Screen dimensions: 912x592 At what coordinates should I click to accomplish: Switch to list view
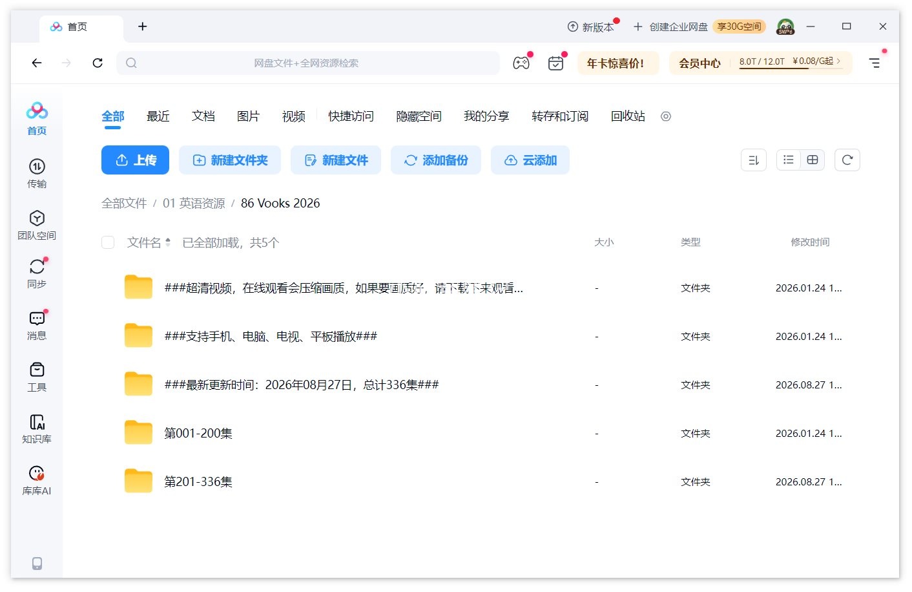coord(789,160)
